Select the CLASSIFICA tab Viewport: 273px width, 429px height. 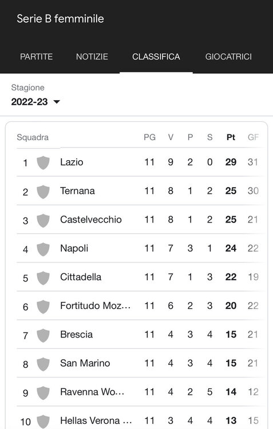click(x=156, y=57)
